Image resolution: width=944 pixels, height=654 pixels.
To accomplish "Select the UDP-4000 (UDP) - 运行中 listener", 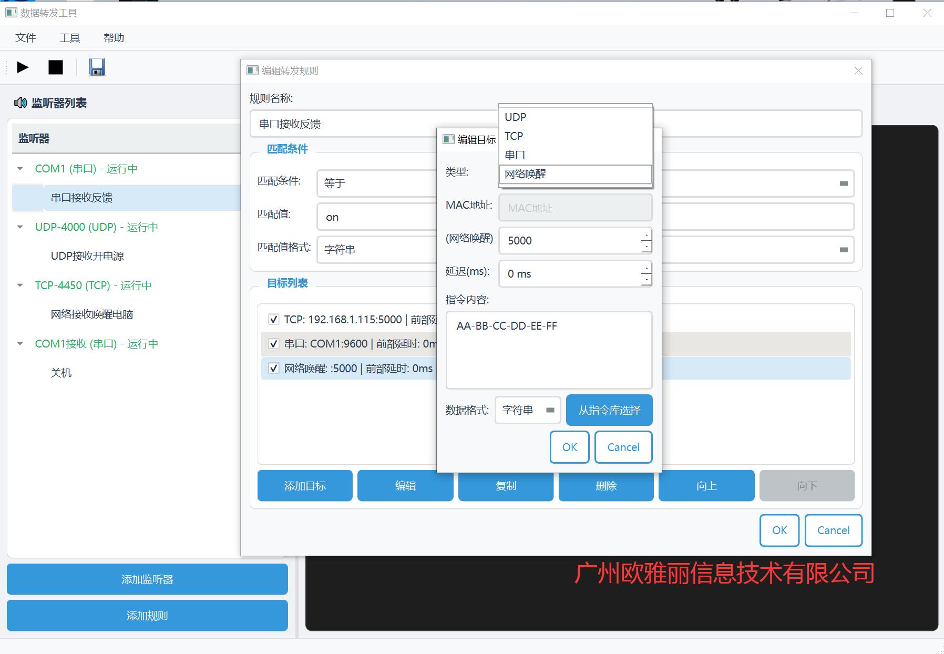I will tap(97, 227).
